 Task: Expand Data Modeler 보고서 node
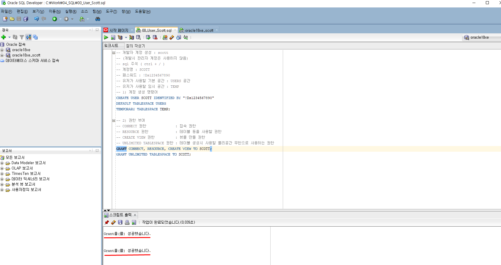click(2, 163)
